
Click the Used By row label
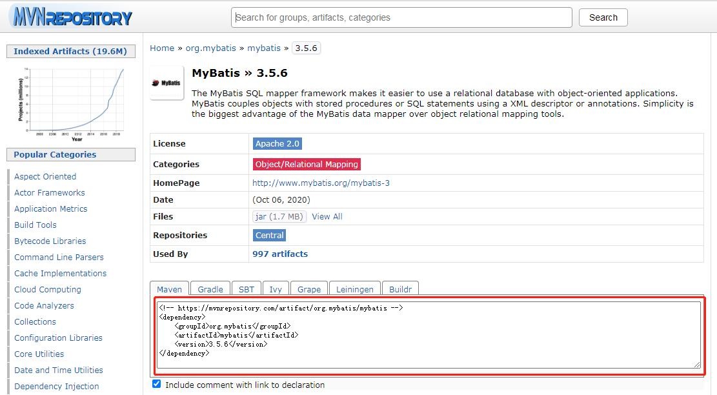tap(170, 254)
